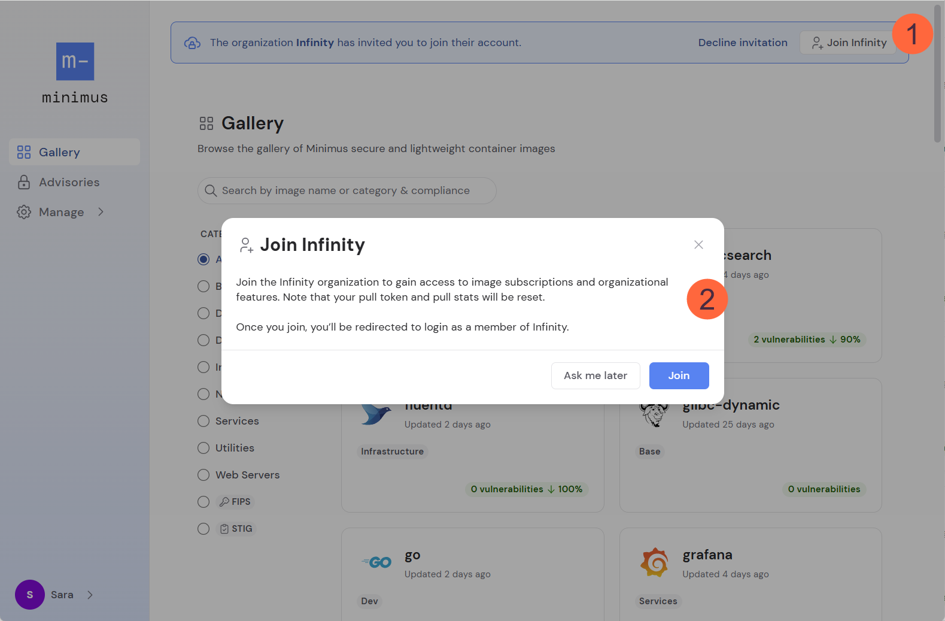Viewport: 945px width, 621px height.
Task: Click the STIG clipboard icon
Action: (224, 529)
